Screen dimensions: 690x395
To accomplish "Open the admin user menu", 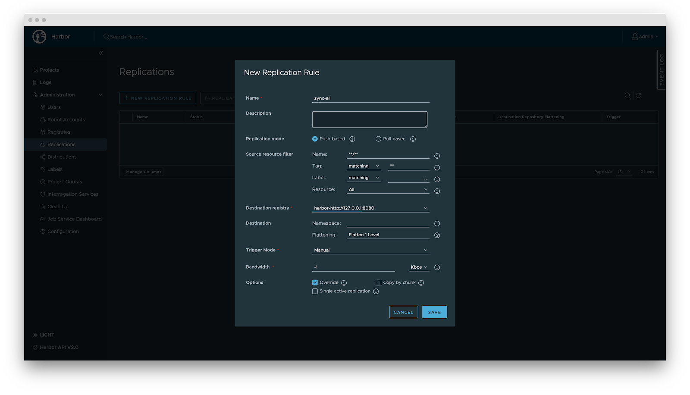I will coord(645,37).
